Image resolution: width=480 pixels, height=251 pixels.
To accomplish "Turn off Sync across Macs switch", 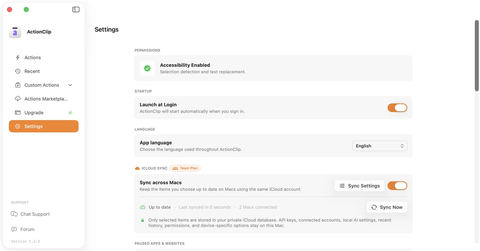I will tap(397, 186).
